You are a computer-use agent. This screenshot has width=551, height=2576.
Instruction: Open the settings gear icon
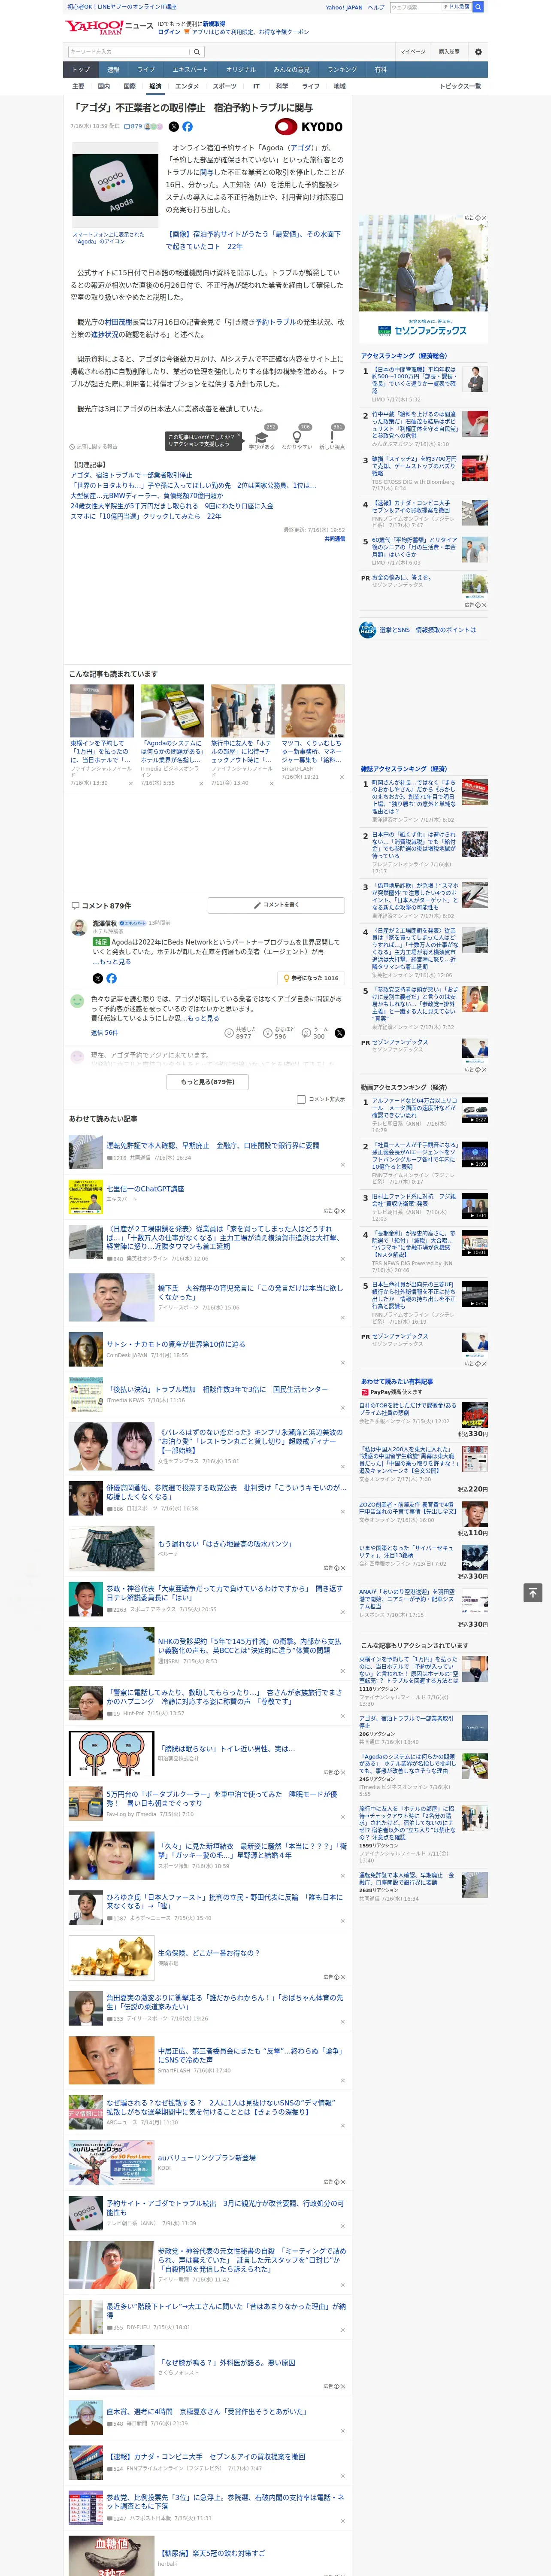click(x=478, y=52)
